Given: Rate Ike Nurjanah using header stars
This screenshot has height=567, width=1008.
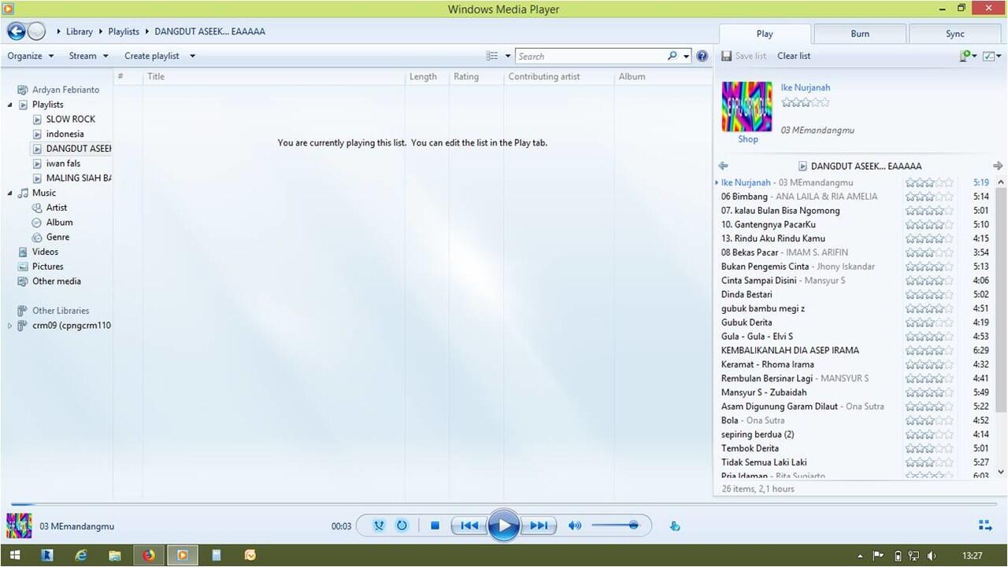Looking at the screenshot, I should click(x=806, y=102).
